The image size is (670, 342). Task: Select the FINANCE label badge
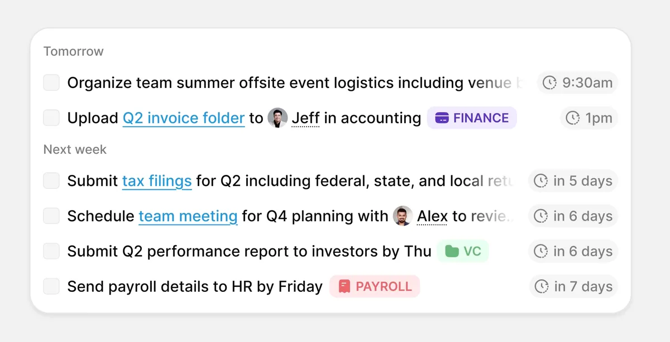coord(472,118)
